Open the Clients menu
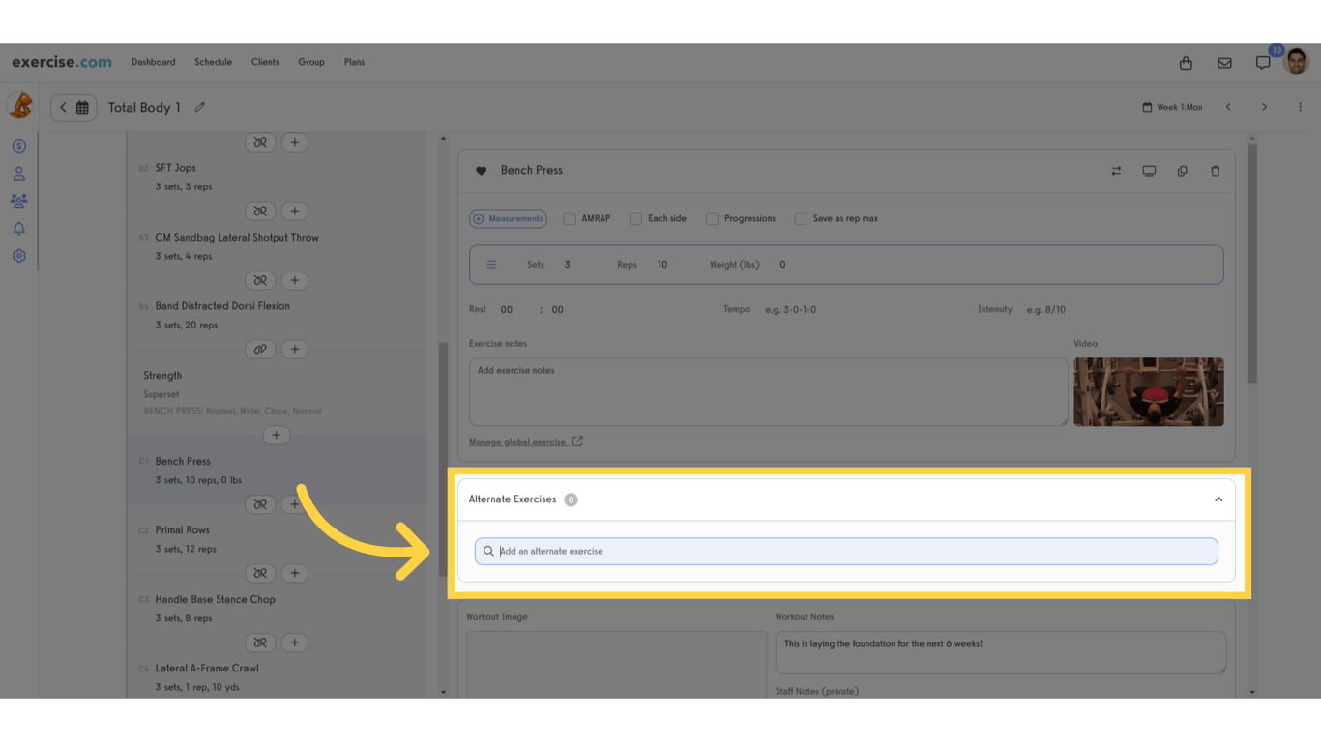Screen dimensions: 1321x742 point(265,62)
